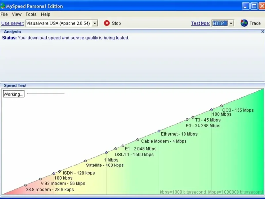Open the File menu
265x199 pixels.
(x=4, y=14)
